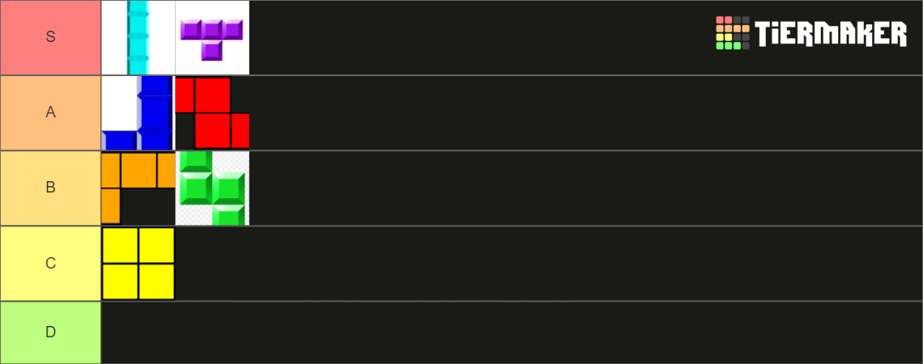
Task: Click the cyan I-piece tetromino
Action: pyautogui.click(x=138, y=38)
